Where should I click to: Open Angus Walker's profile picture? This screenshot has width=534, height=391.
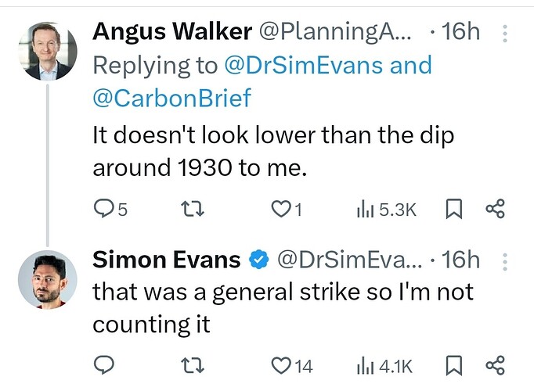[48, 52]
